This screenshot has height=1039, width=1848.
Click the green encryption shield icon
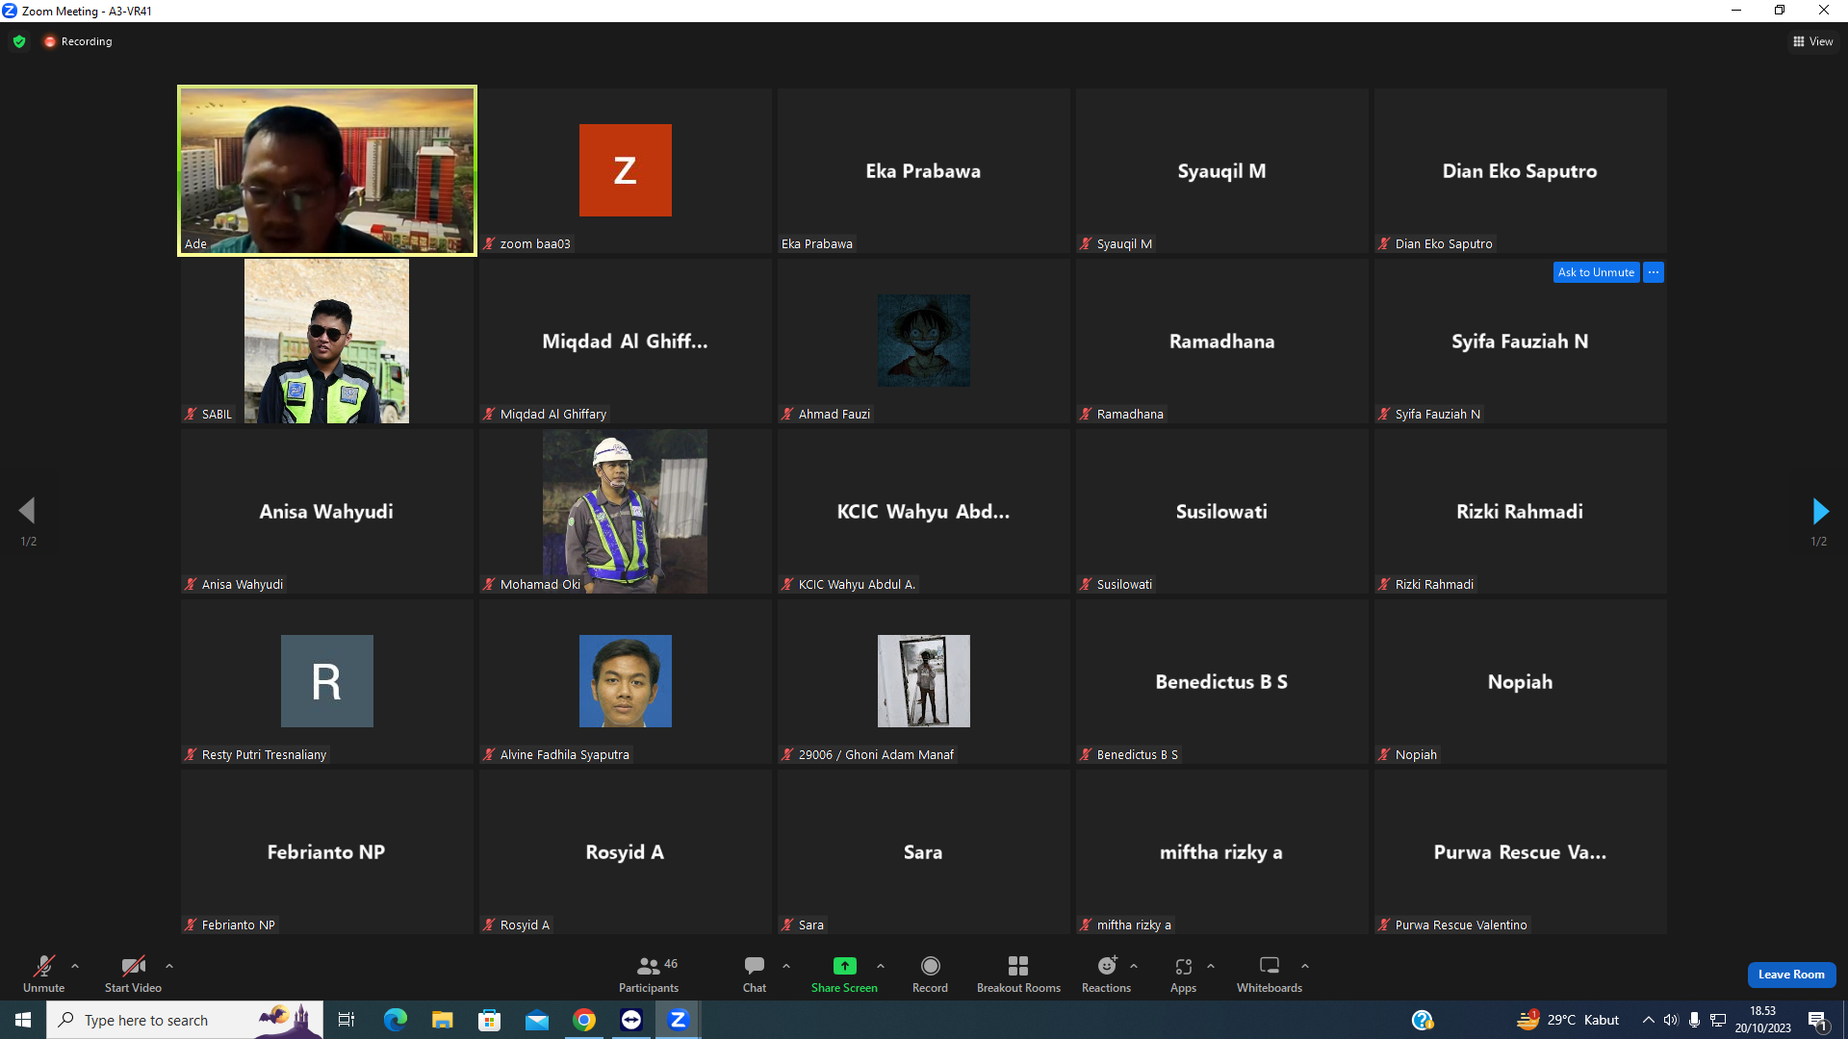click(x=19, y=41)
